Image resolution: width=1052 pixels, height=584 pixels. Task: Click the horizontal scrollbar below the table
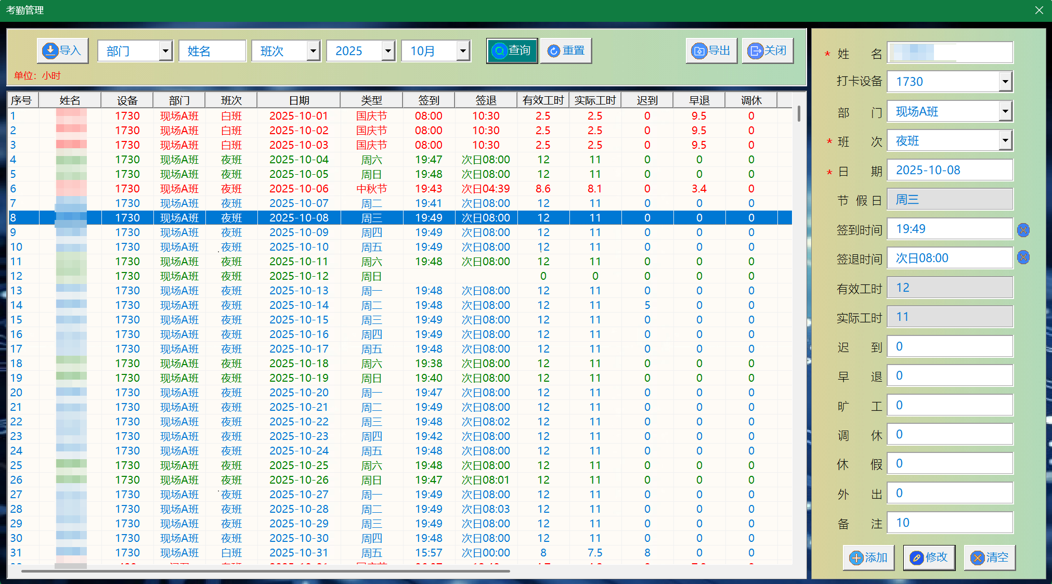coord(265,571)
